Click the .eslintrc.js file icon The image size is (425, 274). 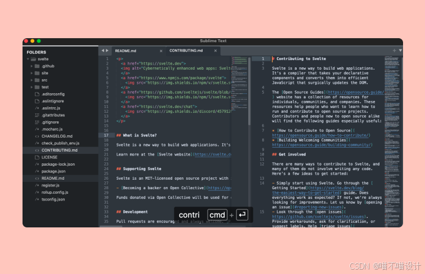(x=37, y=108)
